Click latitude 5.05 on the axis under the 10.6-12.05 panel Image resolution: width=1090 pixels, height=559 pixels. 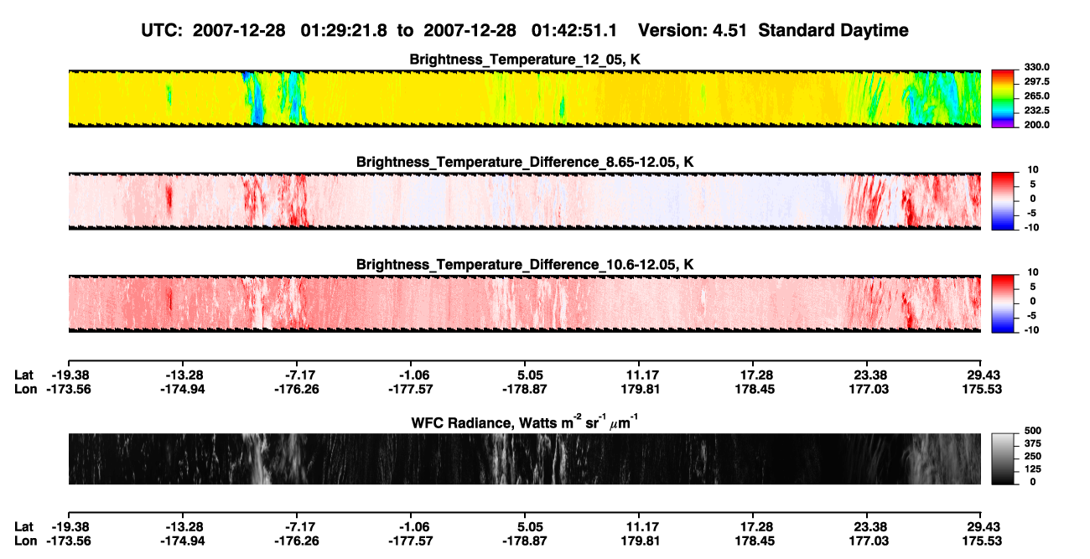[525, 375]
